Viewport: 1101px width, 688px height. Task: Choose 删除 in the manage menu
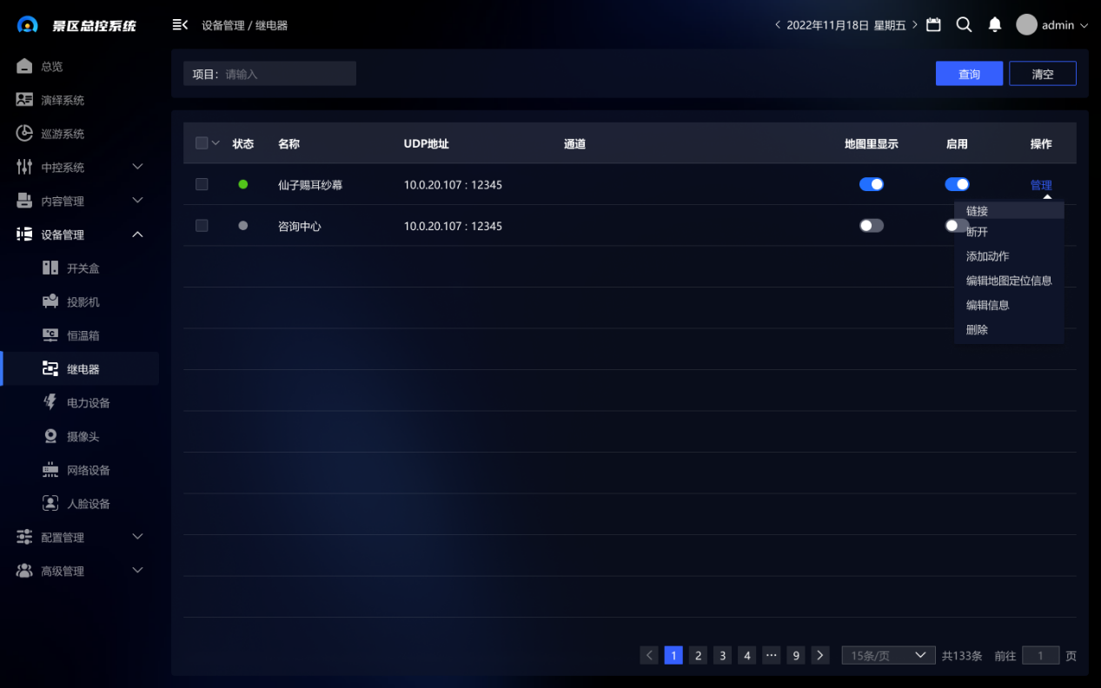pyautogui.click(x=977, y=330)
